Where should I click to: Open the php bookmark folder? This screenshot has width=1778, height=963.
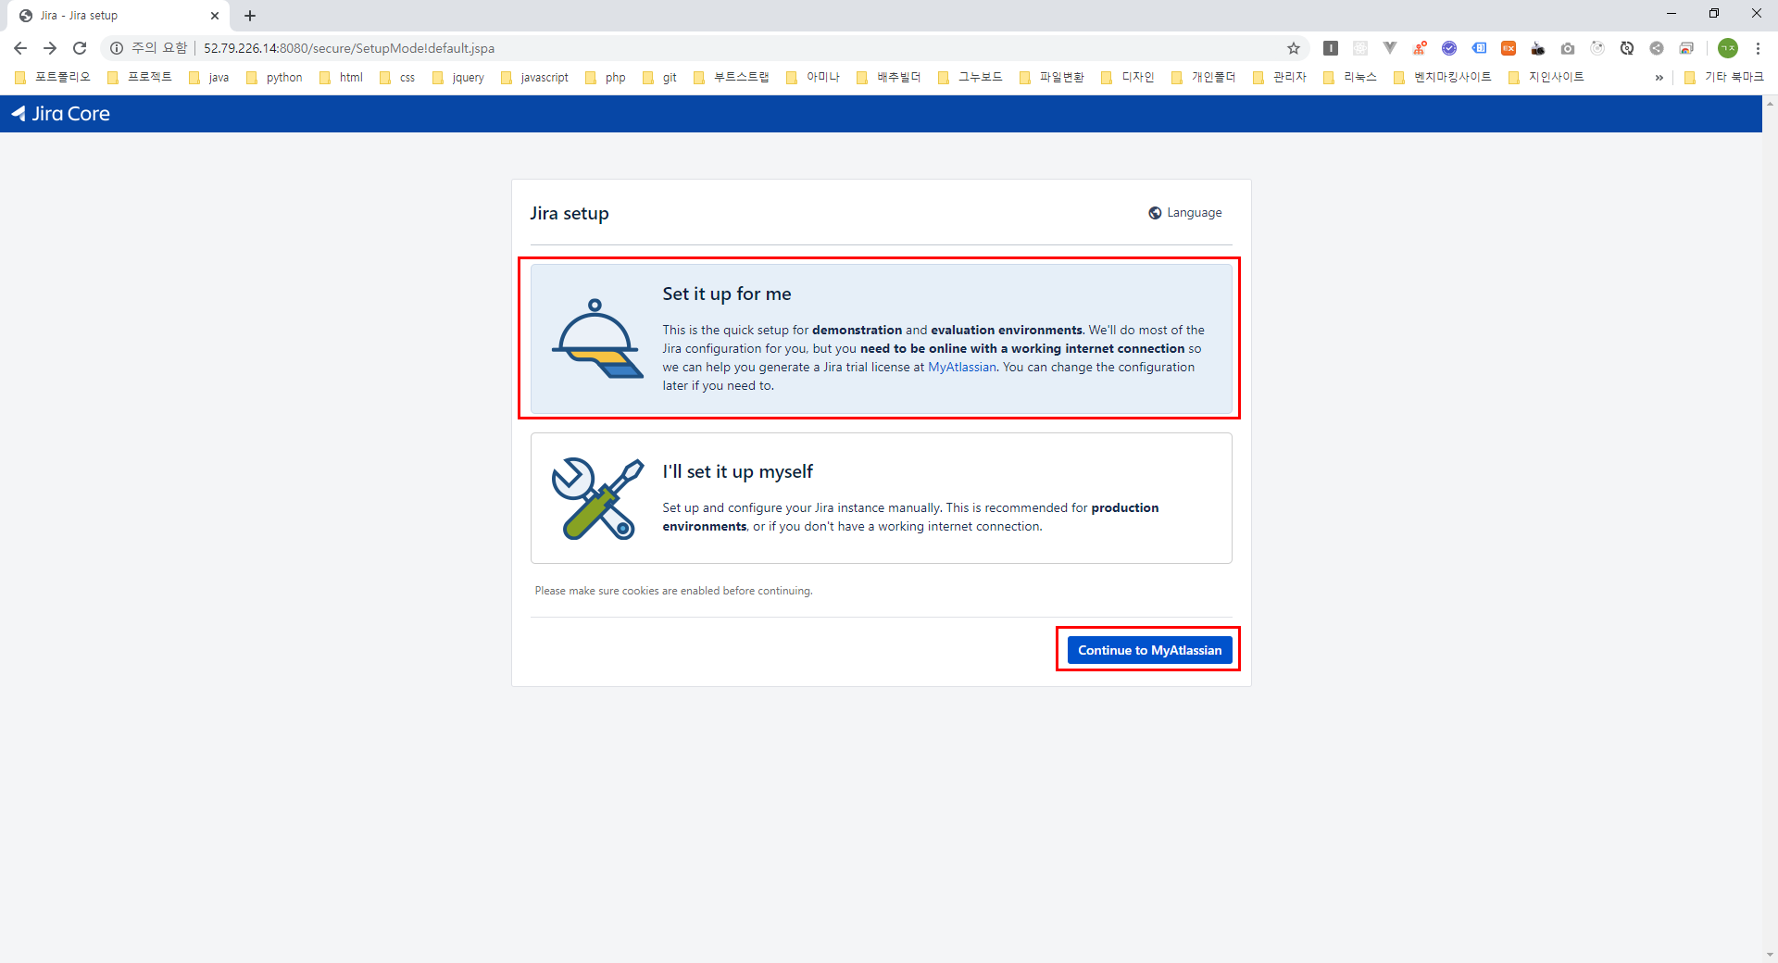(x=607, y=78)
